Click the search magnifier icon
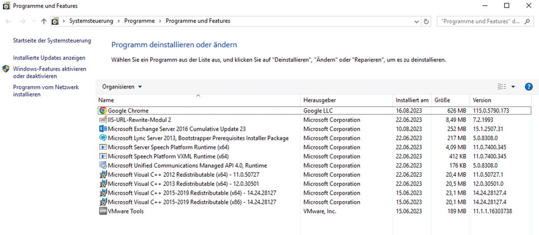The image size is (539, 235). [x=527, y=21]
